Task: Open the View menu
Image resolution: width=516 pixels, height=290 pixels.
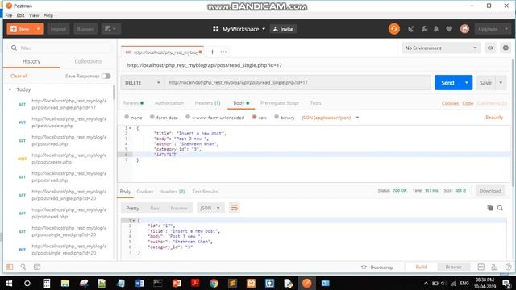Action: 34,15
